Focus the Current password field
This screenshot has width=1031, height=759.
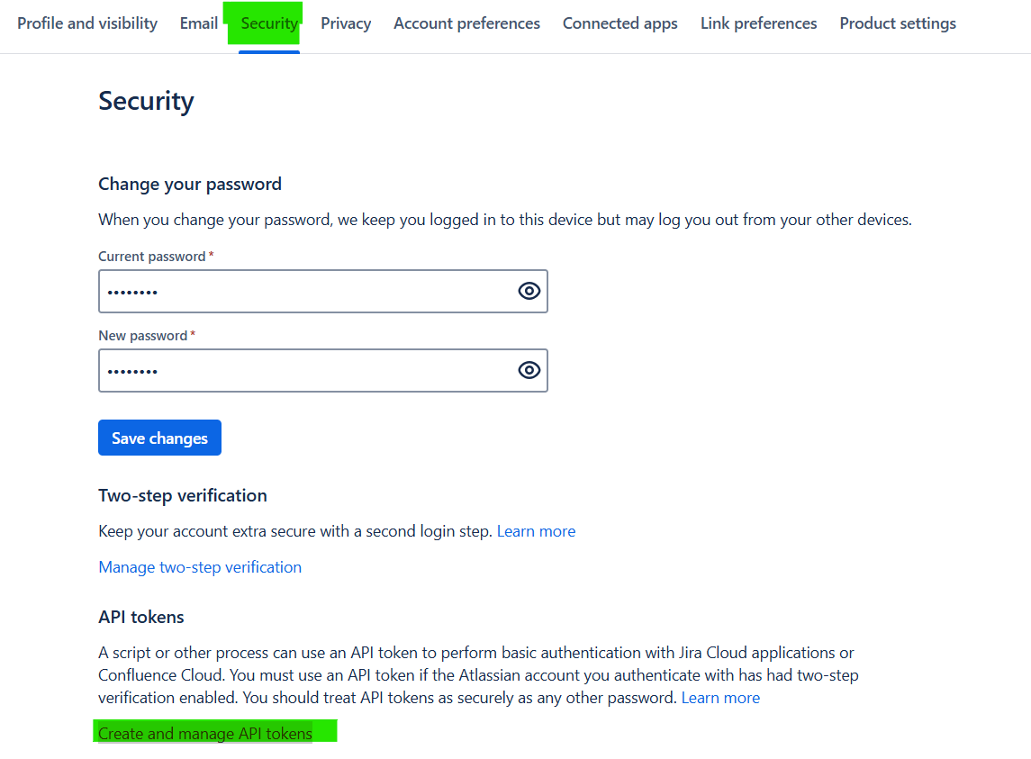tap(306, 292)
